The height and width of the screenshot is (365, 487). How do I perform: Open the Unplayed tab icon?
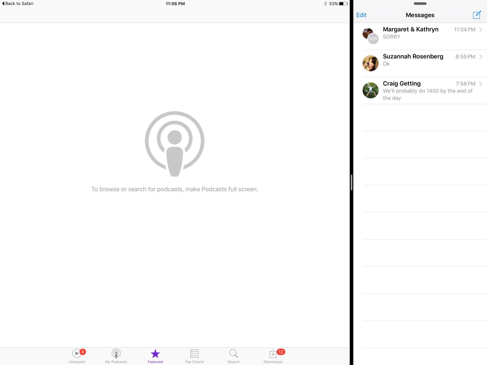coord(77,354)
